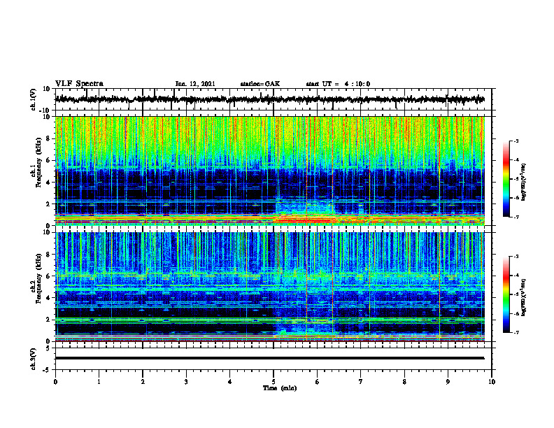The image size is (554, 428).
Task: Click the "VLF Spectra" plot title
Action: (x=79, y=84)
